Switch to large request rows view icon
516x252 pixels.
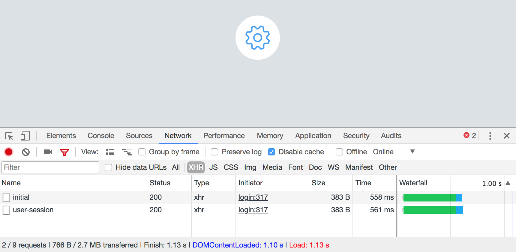[110, 152]
